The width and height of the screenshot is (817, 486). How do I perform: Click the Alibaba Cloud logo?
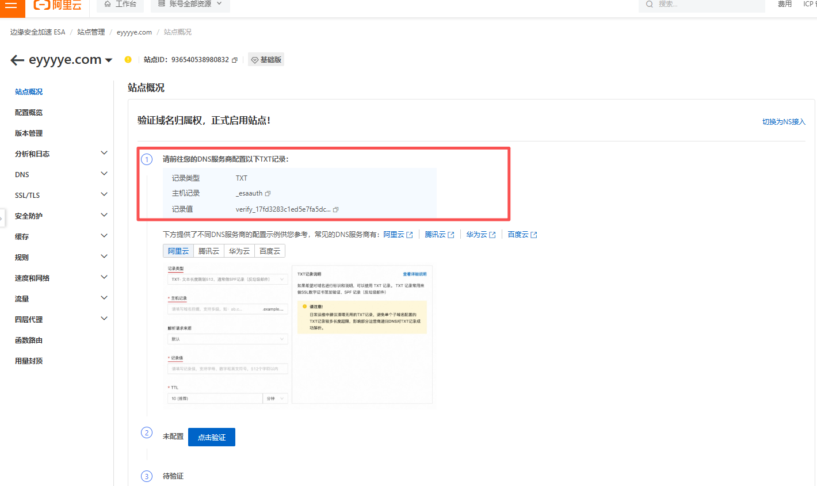[x=58, y=5]
